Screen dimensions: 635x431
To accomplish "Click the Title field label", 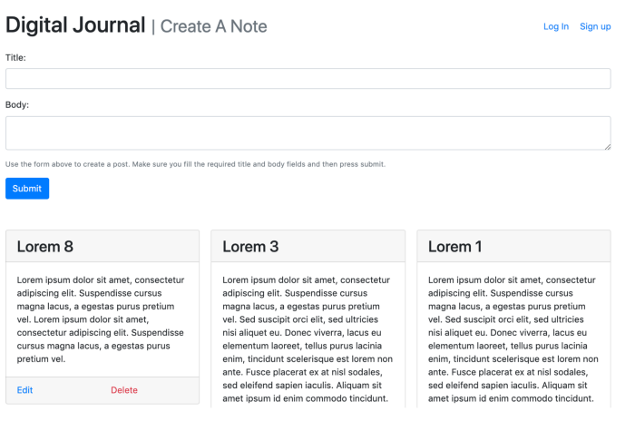I will [x=15, y=58].
